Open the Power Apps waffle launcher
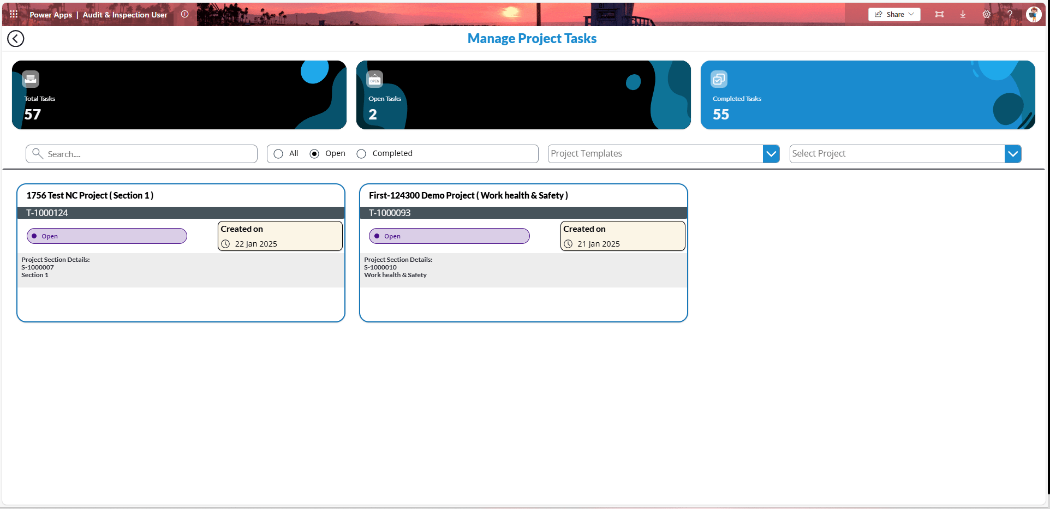 (14, 14)
